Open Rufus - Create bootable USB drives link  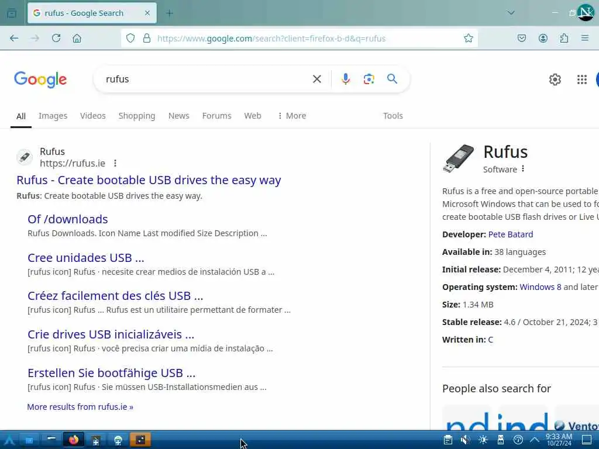(x=149, y=180)
